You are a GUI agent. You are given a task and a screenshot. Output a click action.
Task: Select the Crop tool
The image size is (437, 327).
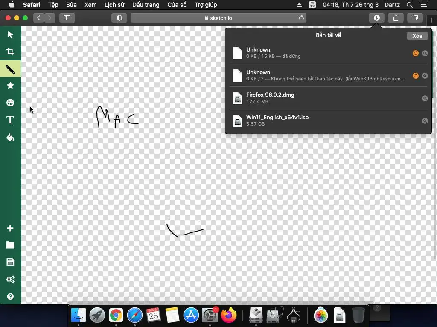pyautogui.click(x=10, y=52)
